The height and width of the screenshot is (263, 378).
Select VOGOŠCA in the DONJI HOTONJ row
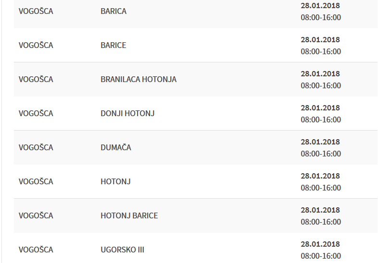[x=36, y=113]
